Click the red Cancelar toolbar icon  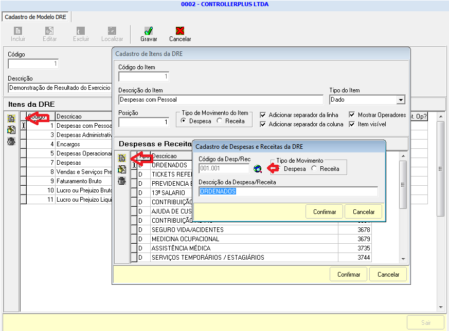coord(180,31)
